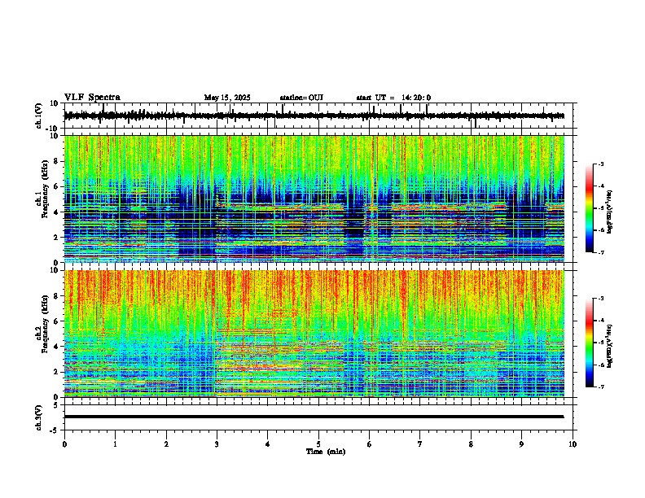645x498 pixels.
Task: Select the "start UT = 14:20:0" text
Action: tap(393, 98)
